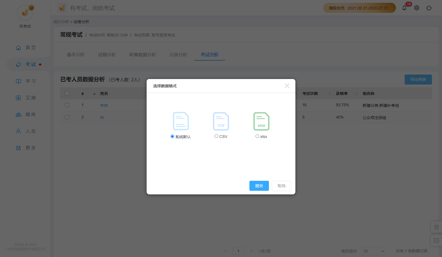442x257 pixels.
Task: Click the home icon beside 首页
Action: [x=18, y=48]
